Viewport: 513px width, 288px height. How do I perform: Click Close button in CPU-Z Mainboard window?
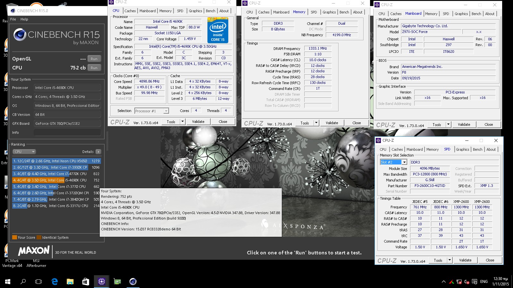click(489, 124)
